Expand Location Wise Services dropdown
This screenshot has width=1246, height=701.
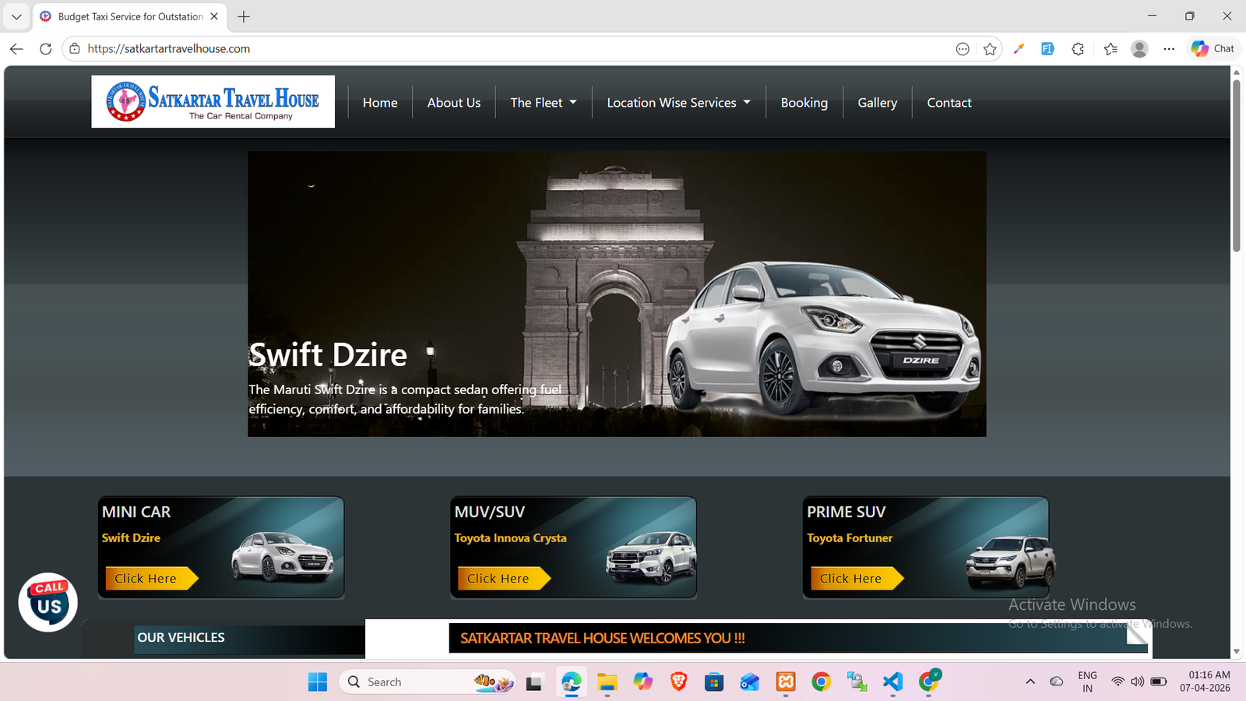pos(678,103)
